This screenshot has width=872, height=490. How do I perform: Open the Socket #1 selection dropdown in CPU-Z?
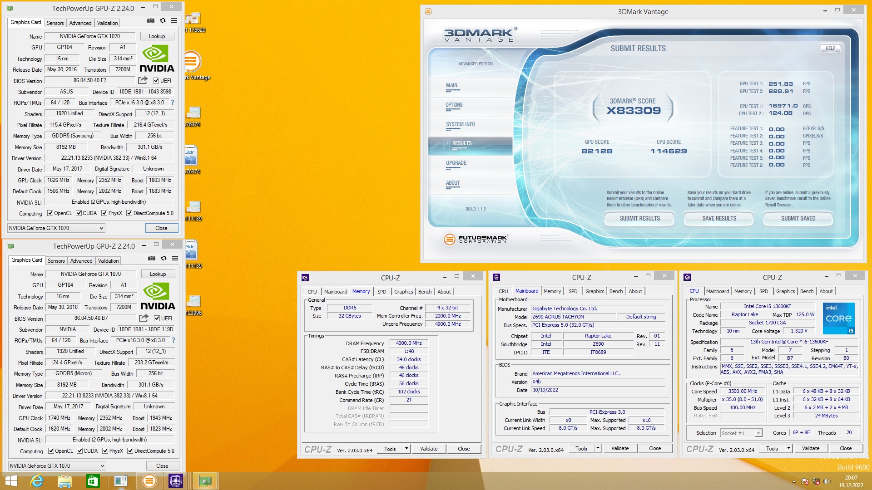pos(741,433)
